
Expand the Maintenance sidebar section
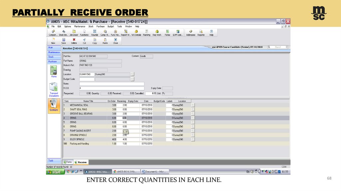click(54, 52)
